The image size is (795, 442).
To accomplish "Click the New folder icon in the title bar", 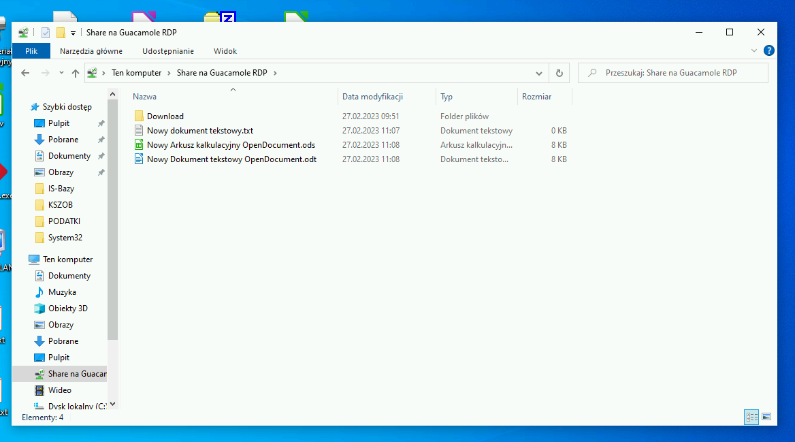I will 61,33.
